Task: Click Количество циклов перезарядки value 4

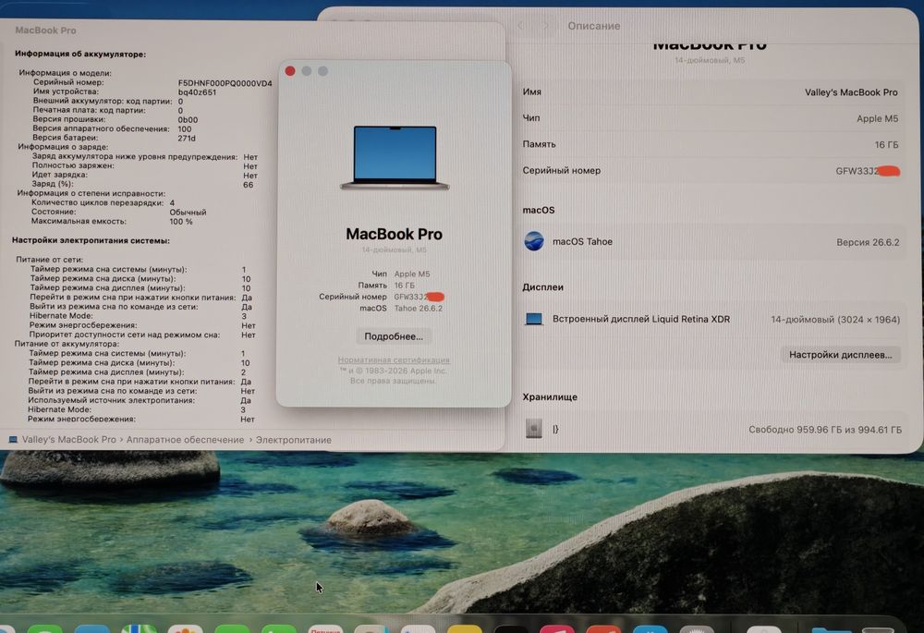Action: [x=172, y=202]
